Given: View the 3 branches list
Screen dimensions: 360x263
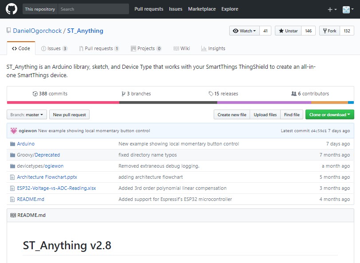Looking at the screenshot, I should coord(137,94).
